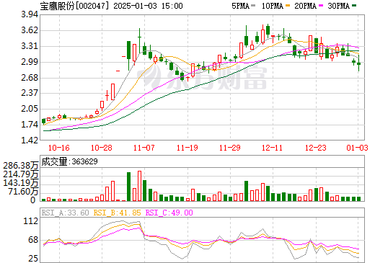Select the 10PMA legend label
375x263 pixels.
(x=273, y=6)
